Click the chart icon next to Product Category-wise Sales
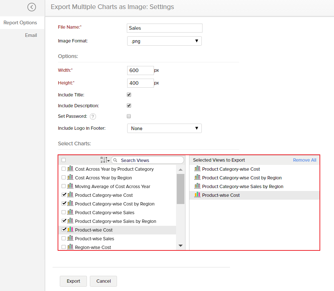This screenshot has width=334, height=291. click(x=69, y=212)
